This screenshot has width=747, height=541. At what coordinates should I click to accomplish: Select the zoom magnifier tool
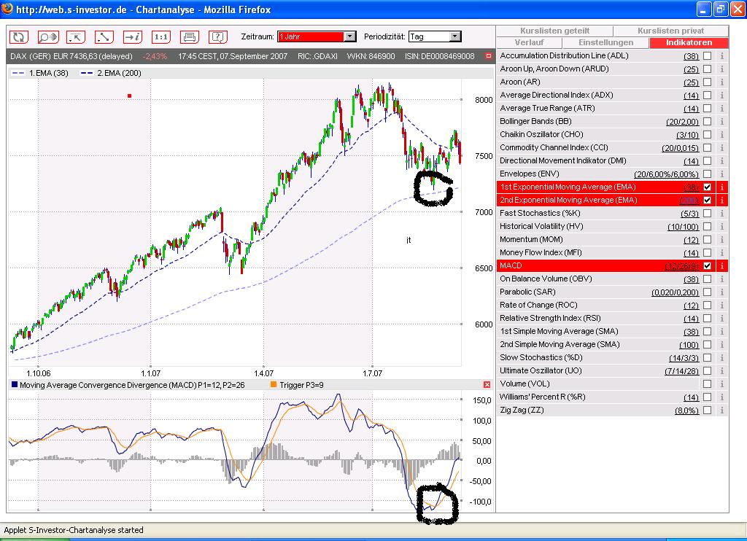[x=47, y=36]
